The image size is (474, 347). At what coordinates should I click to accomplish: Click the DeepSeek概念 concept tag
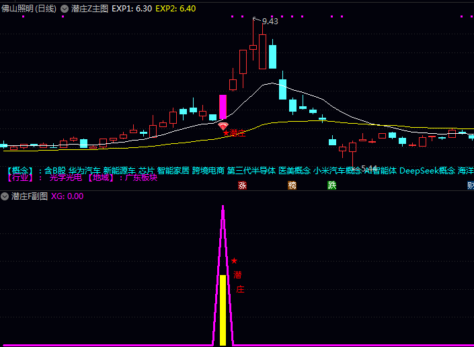click(427, 171)
